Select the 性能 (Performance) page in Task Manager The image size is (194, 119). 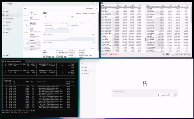pos(12,15)
